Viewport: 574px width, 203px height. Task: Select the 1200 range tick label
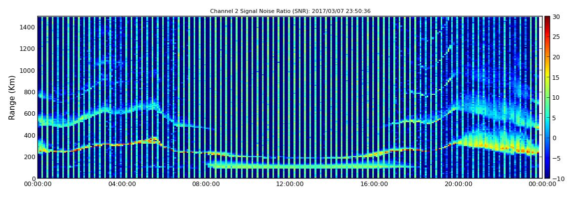27,49
